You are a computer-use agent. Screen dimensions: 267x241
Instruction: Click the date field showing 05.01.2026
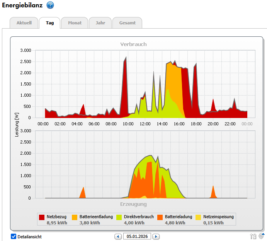(x=137, y=236)
